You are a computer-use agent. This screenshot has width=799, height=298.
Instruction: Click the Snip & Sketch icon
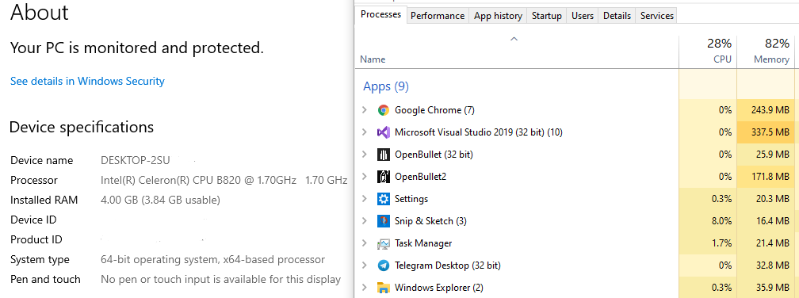click(383, 221)
